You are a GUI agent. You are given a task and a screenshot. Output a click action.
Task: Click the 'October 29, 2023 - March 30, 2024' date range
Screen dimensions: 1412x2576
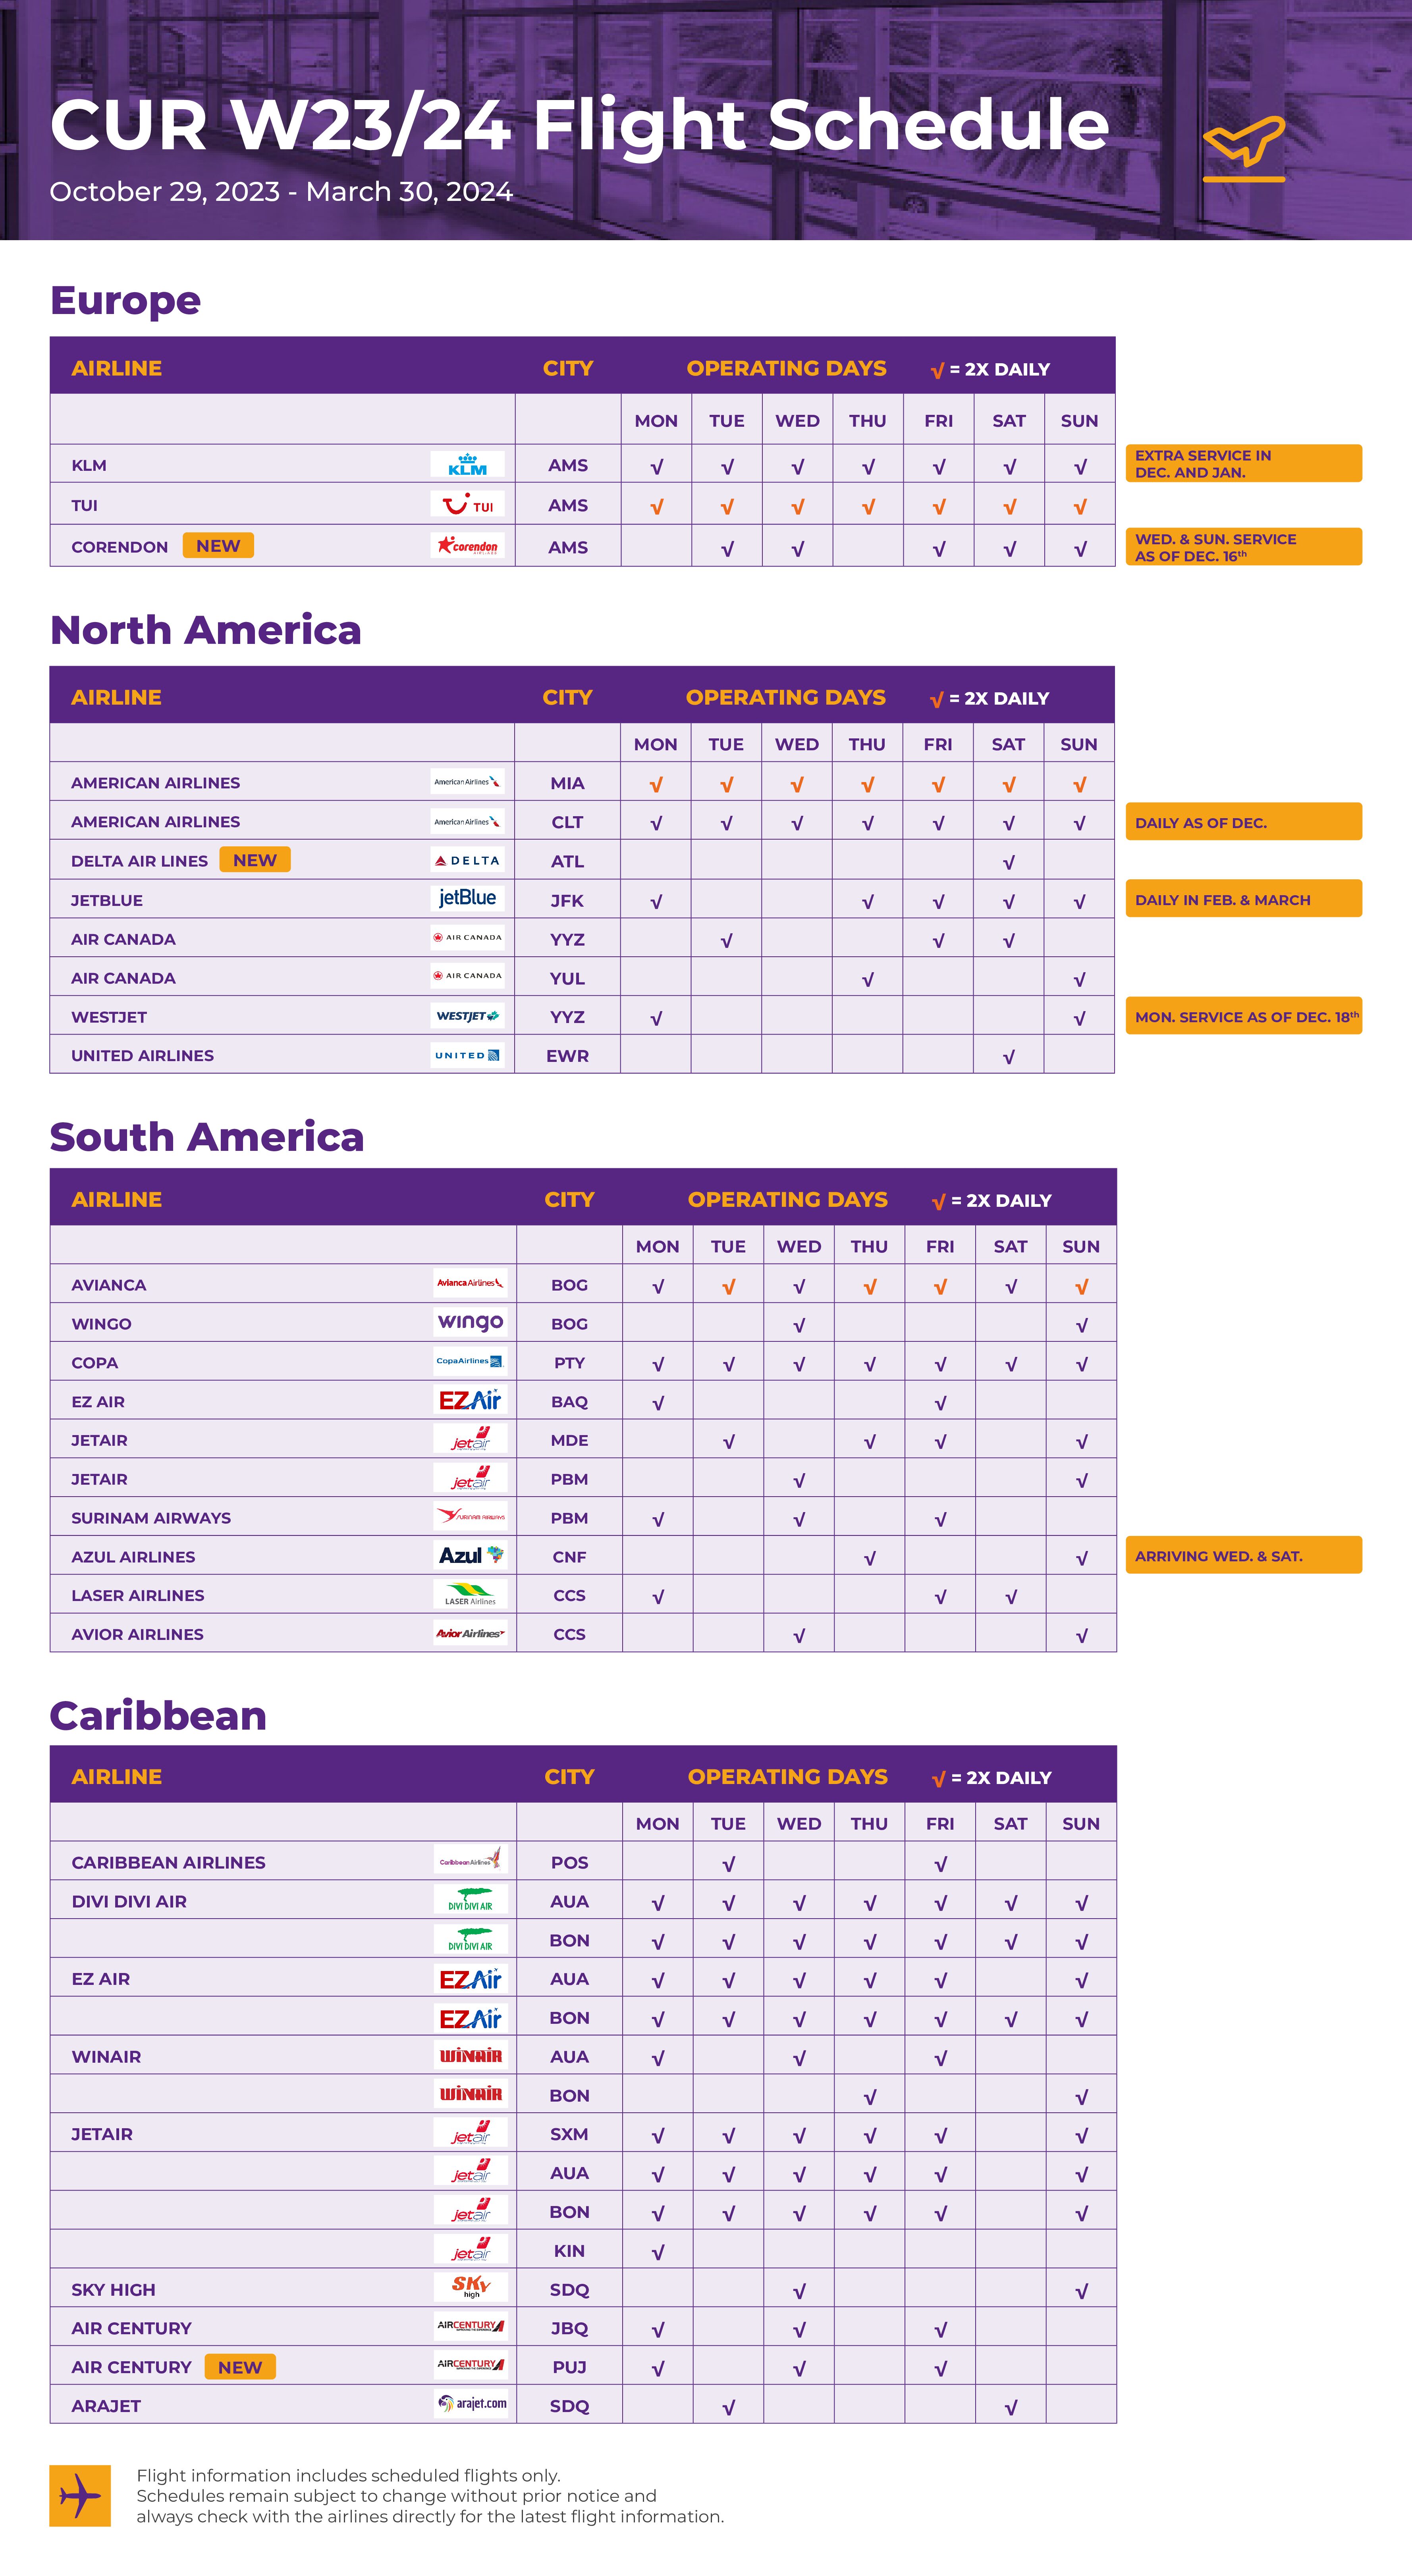point(281,192)
